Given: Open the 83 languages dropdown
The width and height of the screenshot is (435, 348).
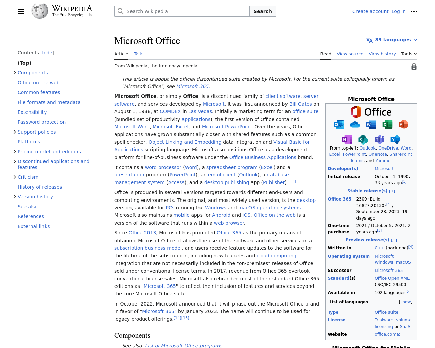Looking at the screenshot, I should (391, 40).
